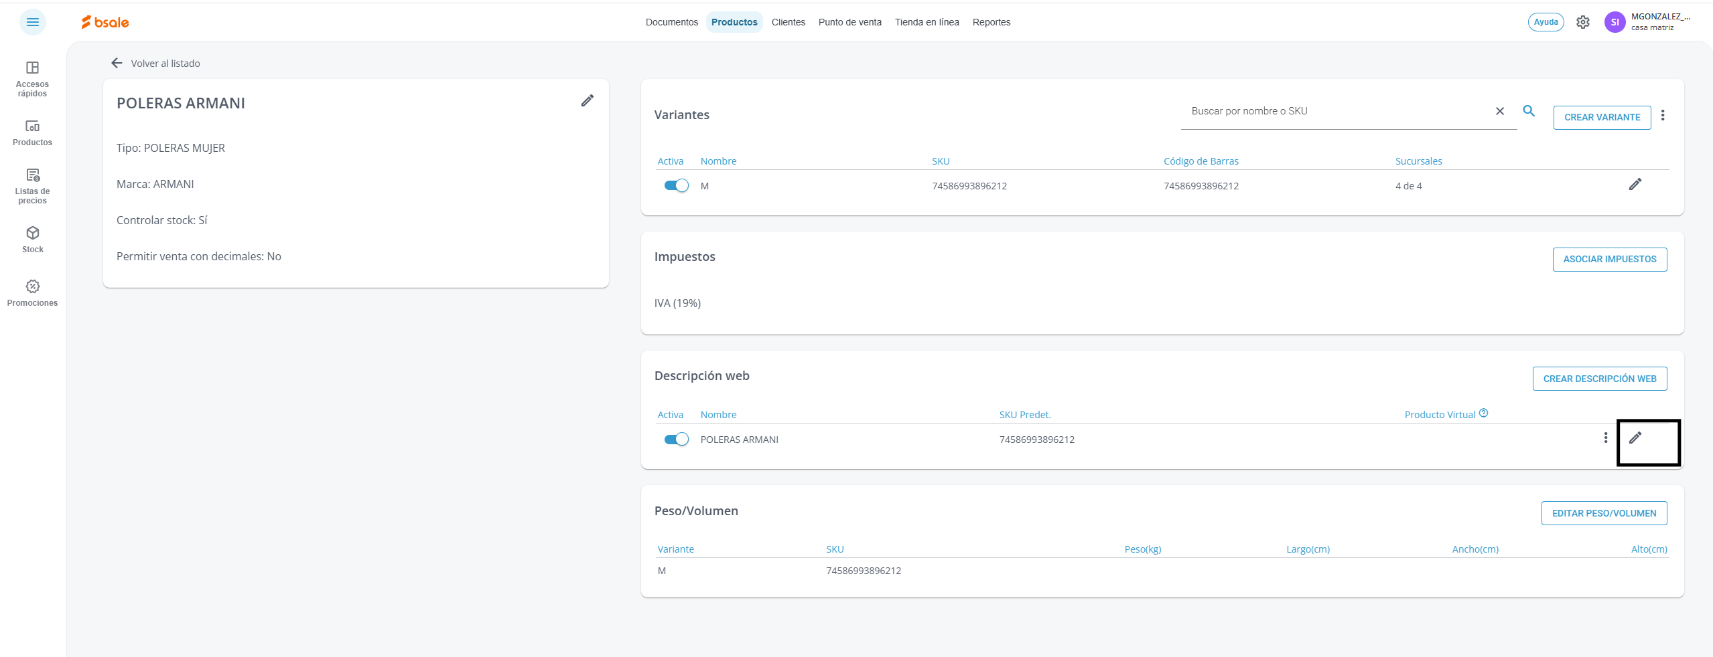Open Tienda en línea menu

tap(927, 22)
